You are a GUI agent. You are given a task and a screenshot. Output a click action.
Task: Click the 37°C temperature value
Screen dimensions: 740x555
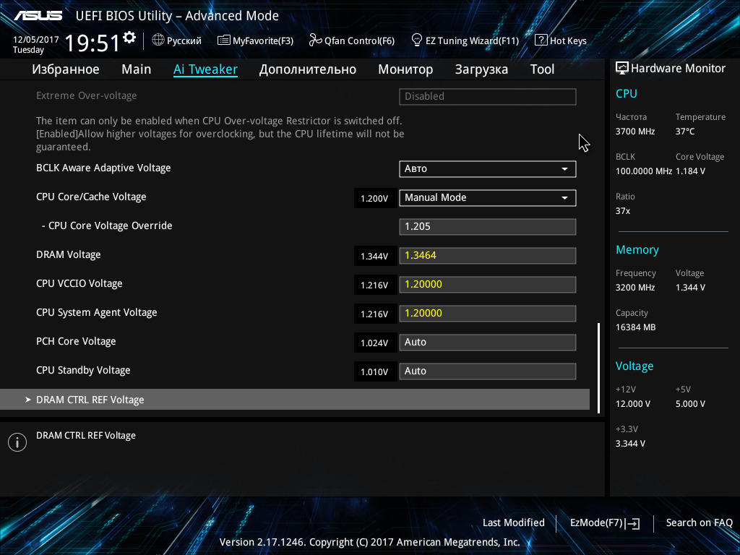(685, 132)
